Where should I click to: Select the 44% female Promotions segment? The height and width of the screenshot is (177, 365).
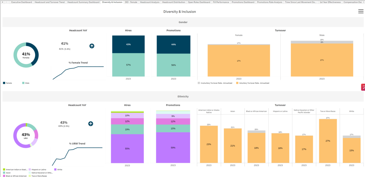(173, 44)
